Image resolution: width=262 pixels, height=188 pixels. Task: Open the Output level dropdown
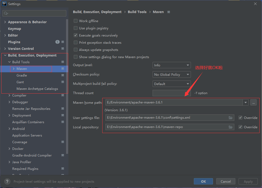pos(171,65)
